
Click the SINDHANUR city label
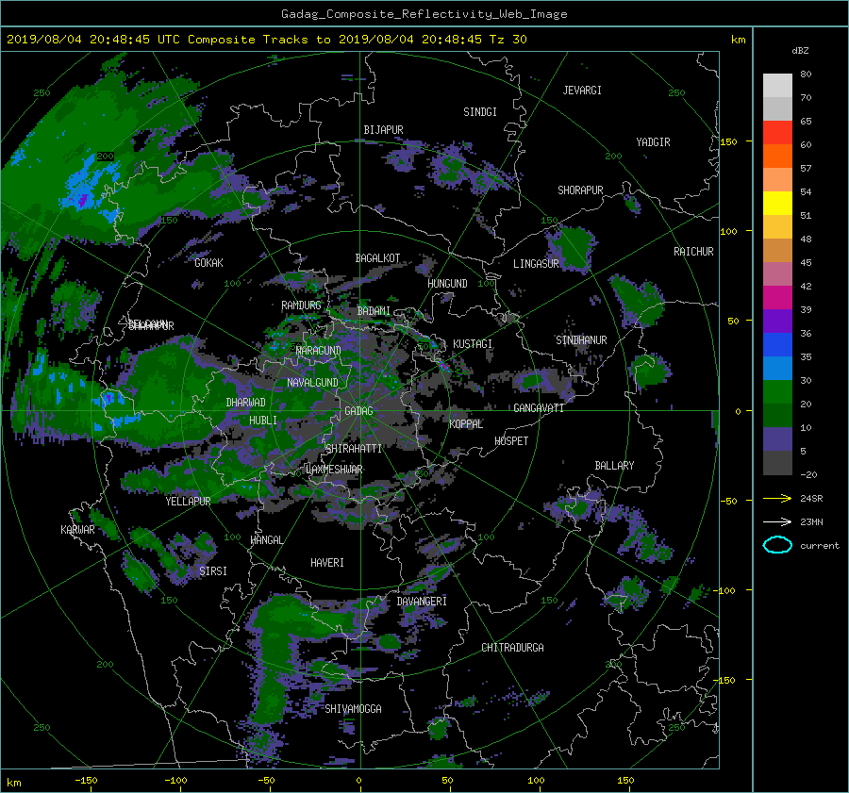[x=581, y=340]
